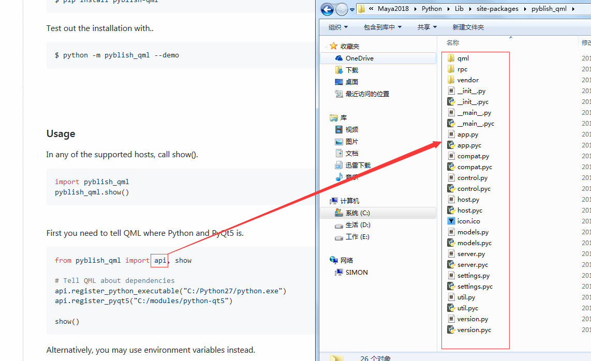The width and height of the screenshot is (591, 361).
Task: Select OneDrive in the navigation pane
Action: click(378, 58)
